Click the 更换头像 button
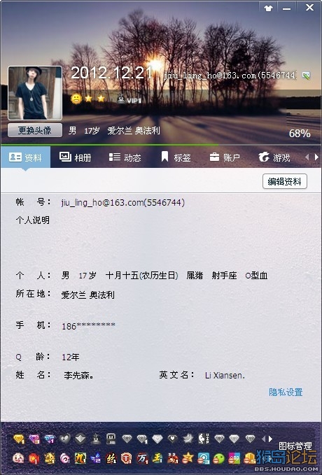Viewport: 322px width, 475px height. [35, 130]
